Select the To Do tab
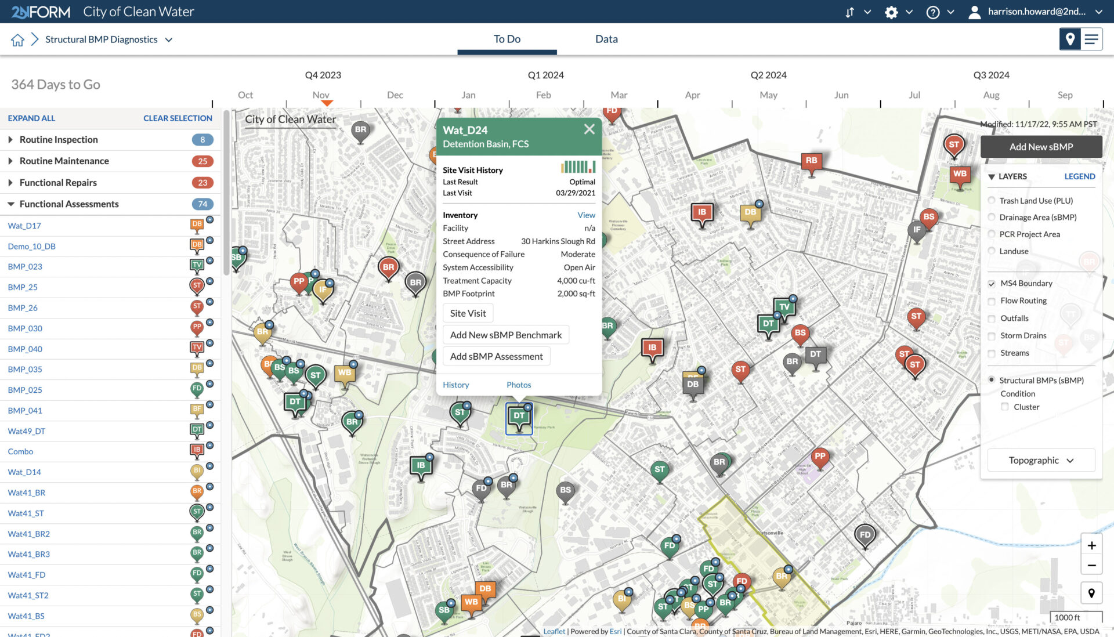The height and width of the screenshot is (637, 1114). pos(506,38)
